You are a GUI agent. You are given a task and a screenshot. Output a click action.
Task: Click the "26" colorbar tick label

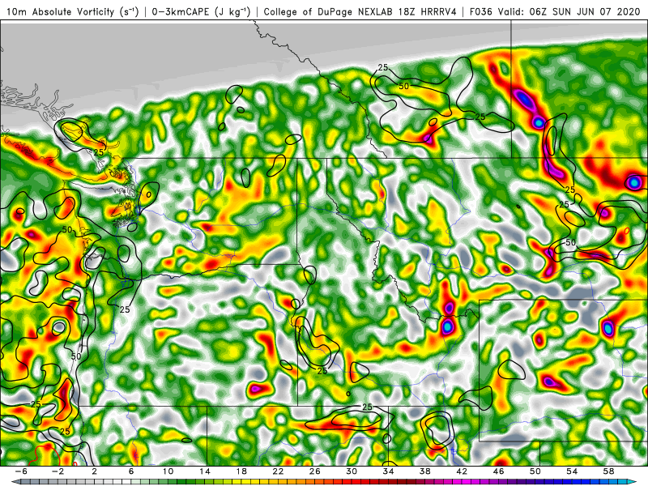tap(315, 471)
